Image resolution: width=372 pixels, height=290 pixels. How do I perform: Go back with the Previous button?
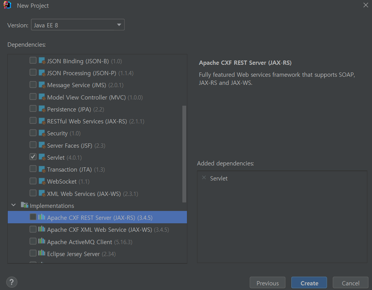click(x=267, y=283)
